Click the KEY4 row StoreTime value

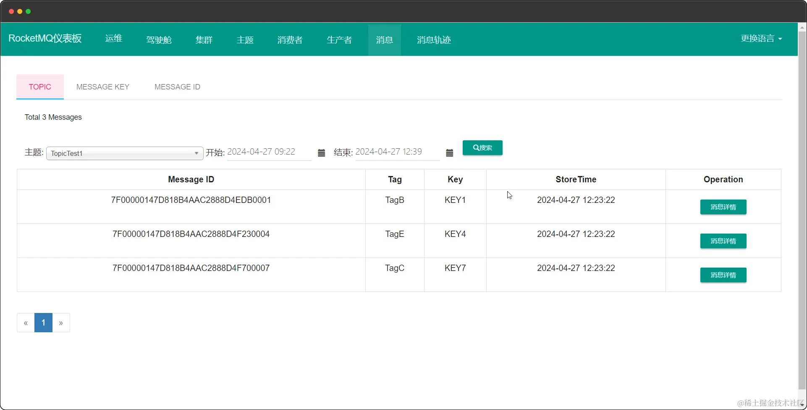click(x=576, y=234)
